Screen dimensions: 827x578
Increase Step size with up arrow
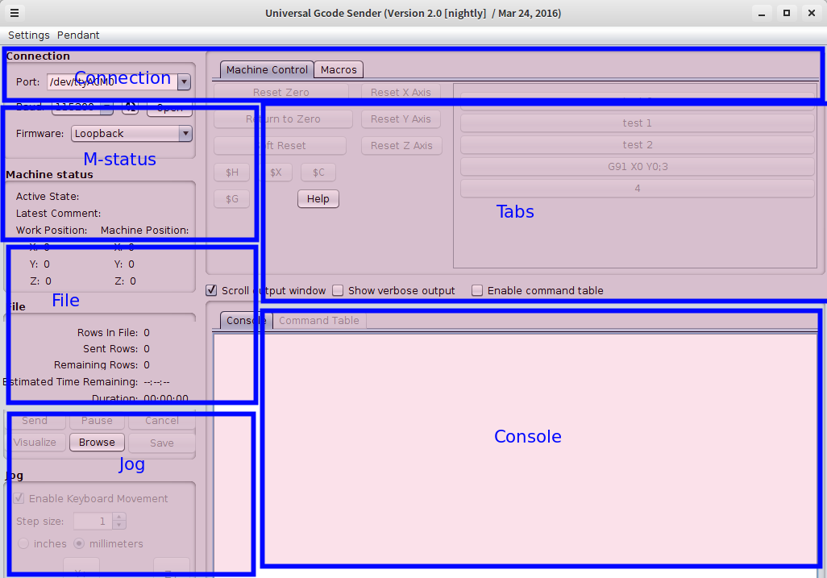(x=119, y=517)
